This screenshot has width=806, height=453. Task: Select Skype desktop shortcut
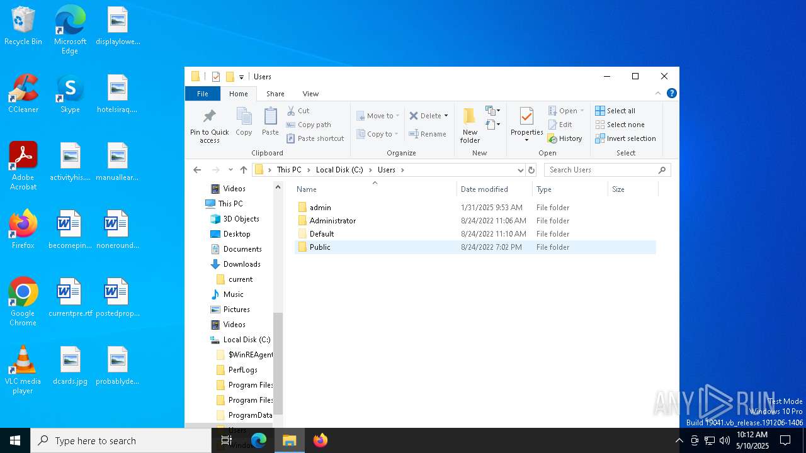click(70, 94)
